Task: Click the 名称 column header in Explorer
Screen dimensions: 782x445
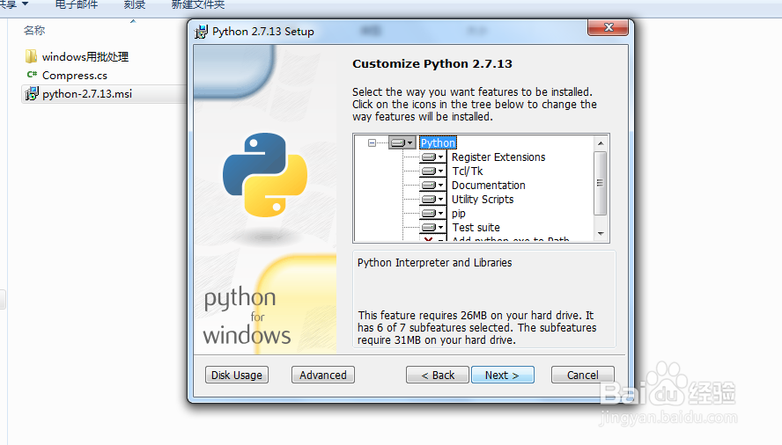Action: tap(34, 31)
